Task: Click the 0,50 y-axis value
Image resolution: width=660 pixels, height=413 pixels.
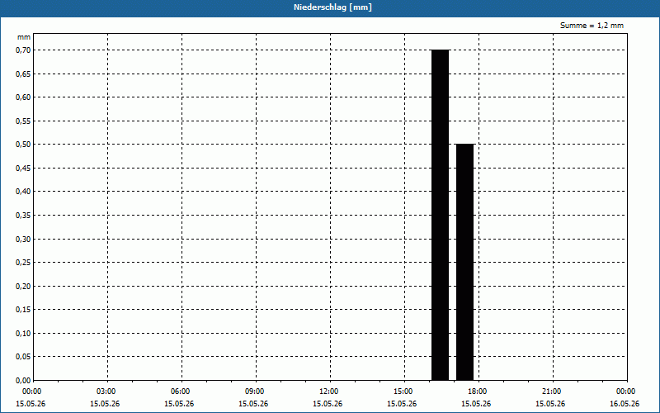Action: (x=23, y=145)
